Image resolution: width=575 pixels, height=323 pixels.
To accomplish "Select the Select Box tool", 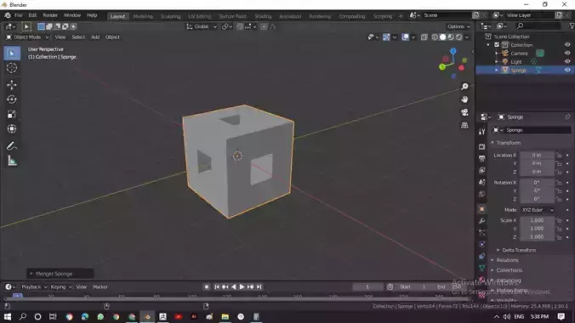I will pyautogui.click(x=12, y=54).
